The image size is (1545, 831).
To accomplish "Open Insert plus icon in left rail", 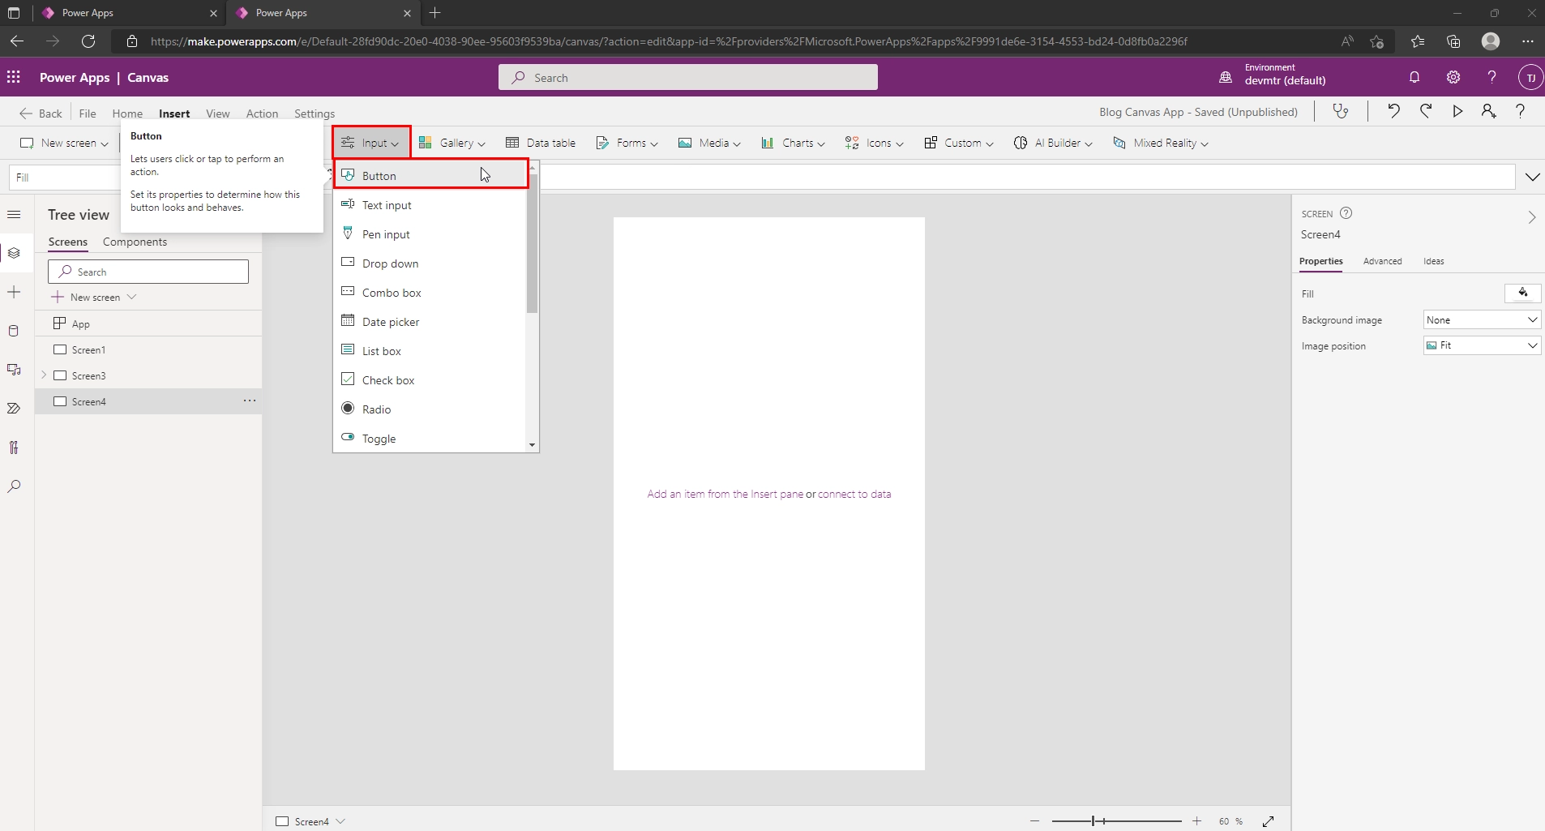I will (x=14, y=292).
